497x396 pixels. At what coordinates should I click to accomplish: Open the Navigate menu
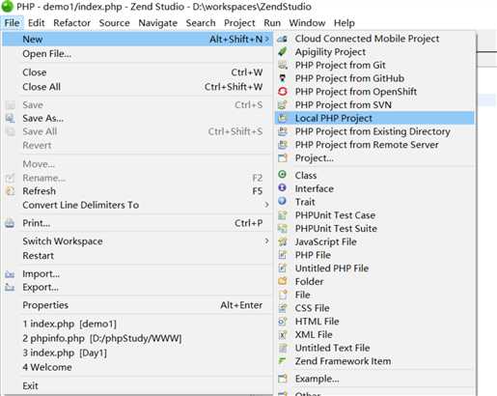click(157, 23)
